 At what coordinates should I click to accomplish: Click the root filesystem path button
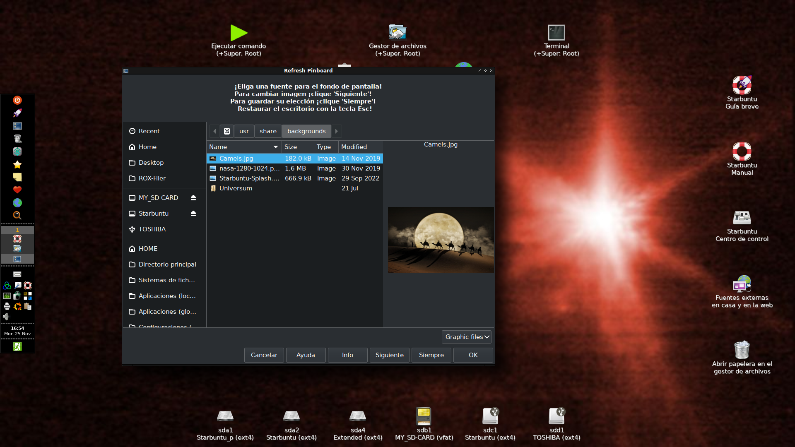[227, 131]
